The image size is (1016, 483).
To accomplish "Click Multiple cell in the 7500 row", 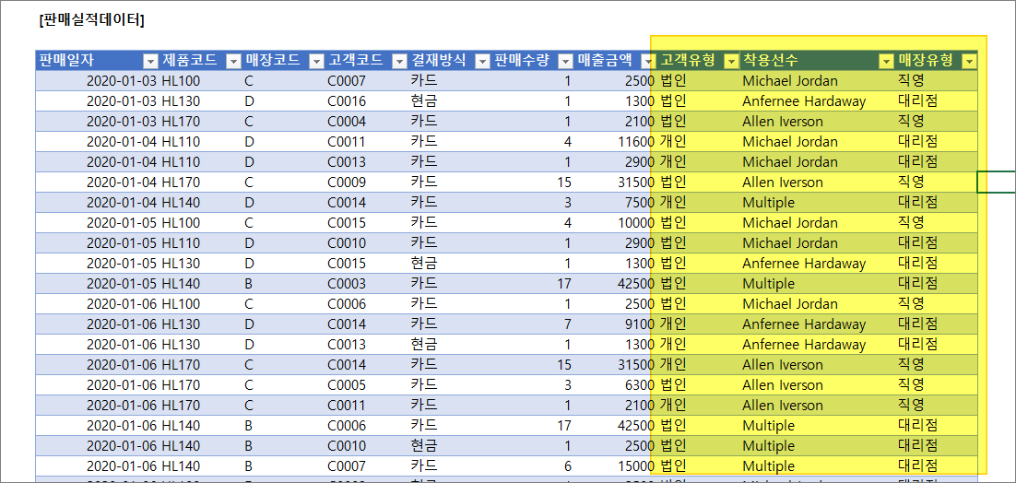I will (817, 203).
